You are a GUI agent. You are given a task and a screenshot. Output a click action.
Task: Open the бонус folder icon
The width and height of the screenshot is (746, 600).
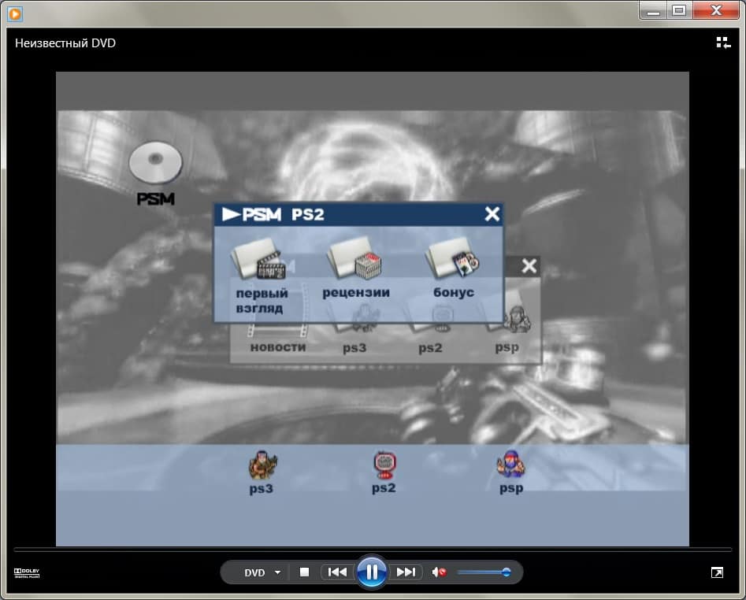click(x=454, y=269)
